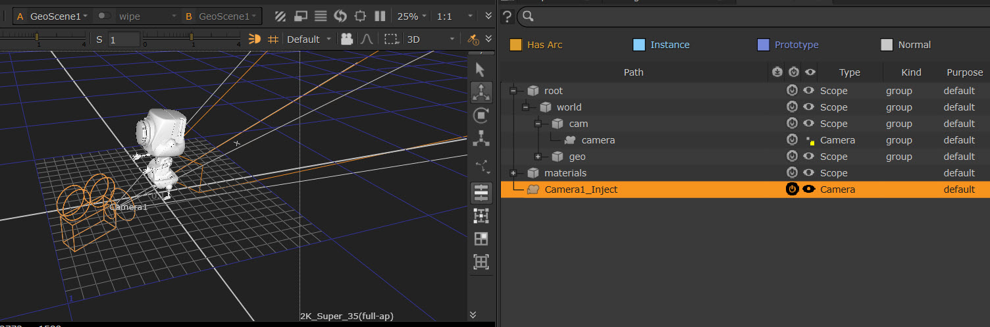Toggle the wipe switch between A and B

[x=103, y=16]
